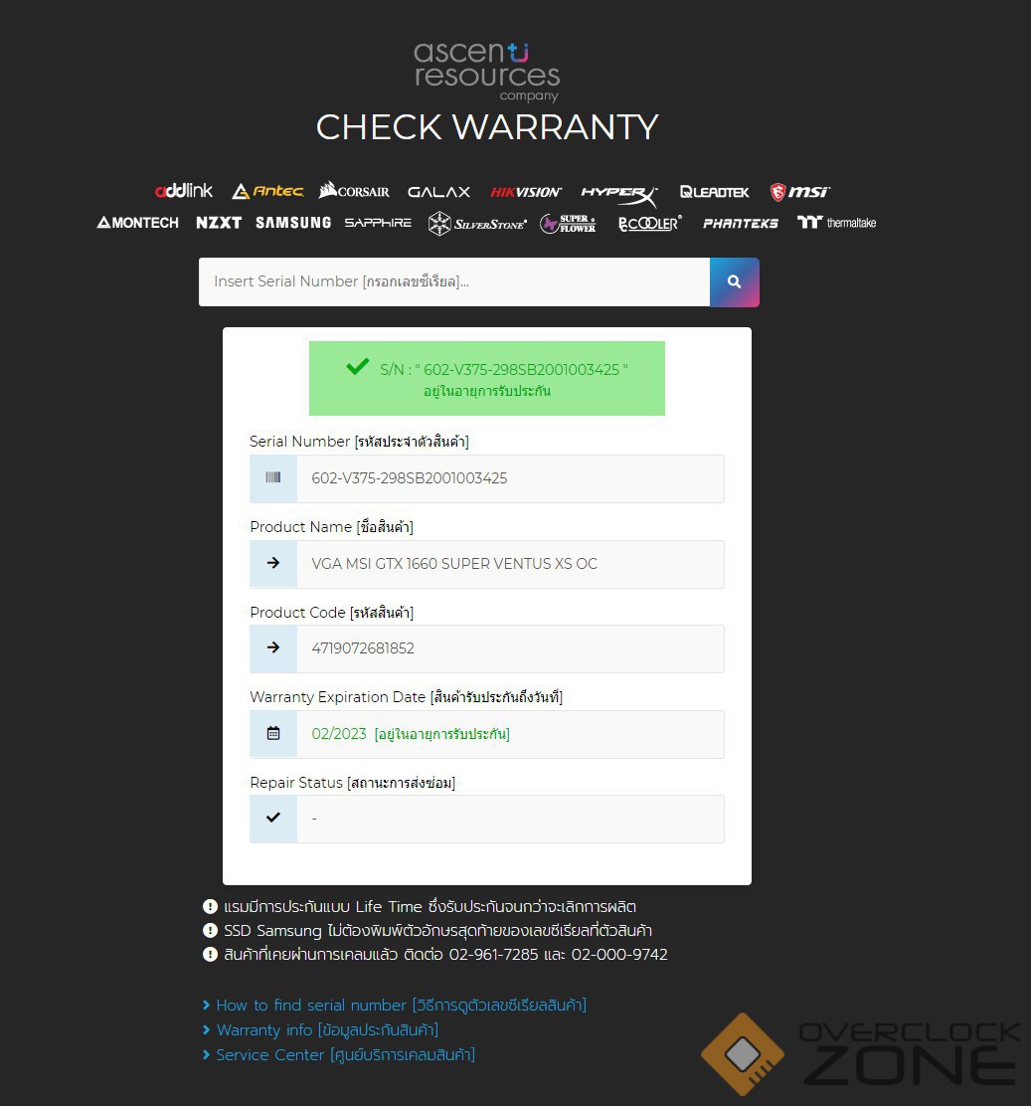The height and width of the screenshot is (1106, 1031).
Task: Click the HyperX brand logo
Action: pyautogui.click(x=619, y=195)
